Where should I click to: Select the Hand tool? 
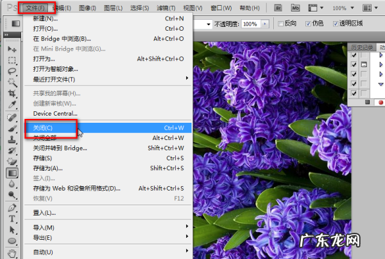click(12, 254)
